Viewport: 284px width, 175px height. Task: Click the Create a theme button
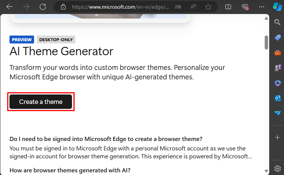pos(41,102)
